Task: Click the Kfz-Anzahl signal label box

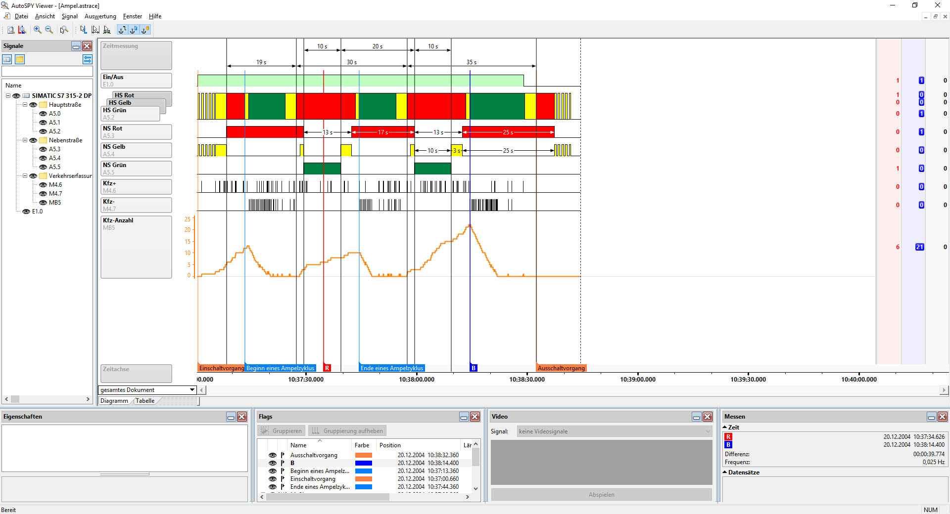Action: tap(136, 247)
